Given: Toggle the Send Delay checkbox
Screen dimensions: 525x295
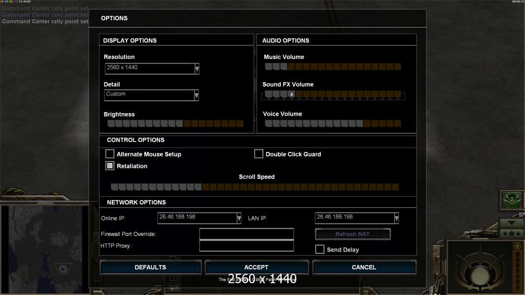Looking at the screenshot, I should (320, 249).
